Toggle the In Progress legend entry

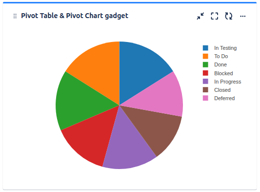227,82
